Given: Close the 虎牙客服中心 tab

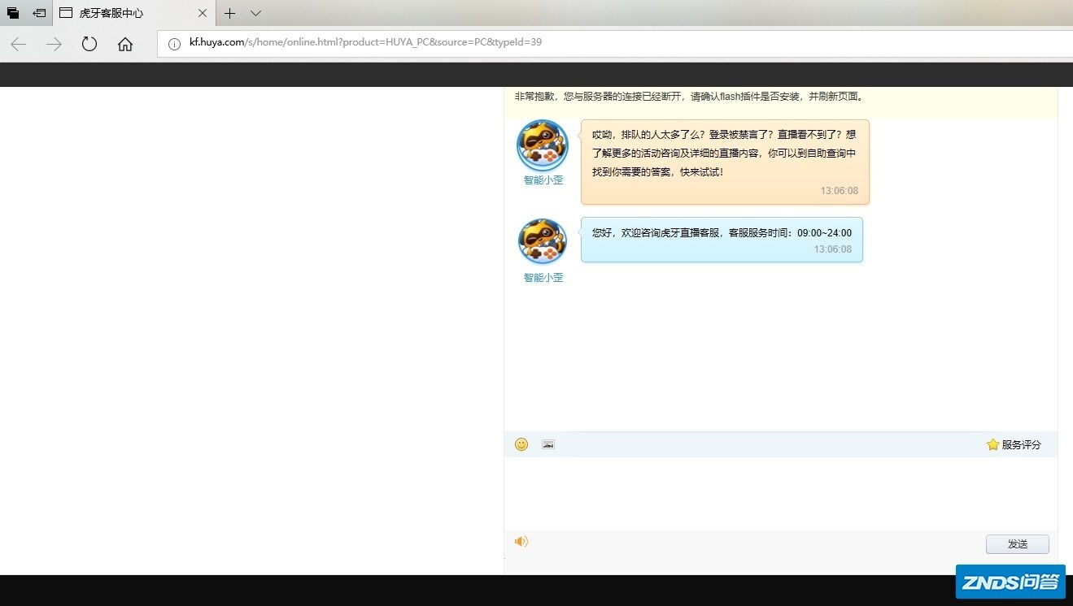Looking at the screenshot, I should point(203,13).
